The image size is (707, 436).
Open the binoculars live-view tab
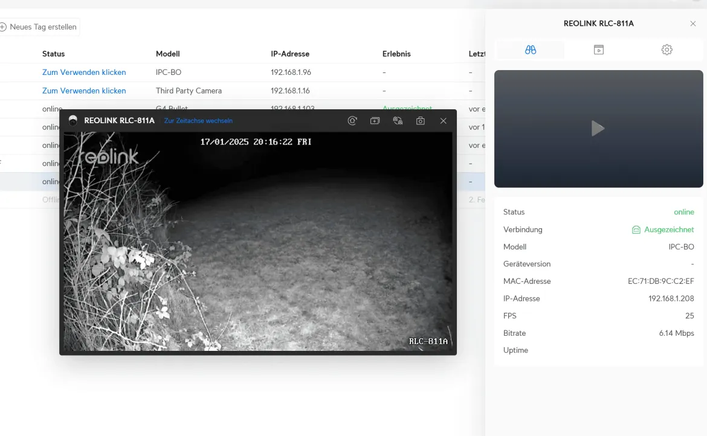tap(531, 50)
